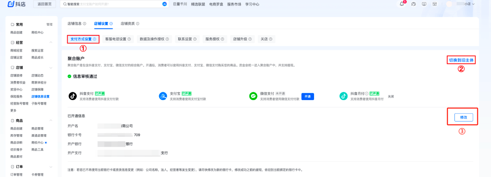Open the AI assistant icon in search box
Viewport: 491px width, 177px height.
[164, 4]
